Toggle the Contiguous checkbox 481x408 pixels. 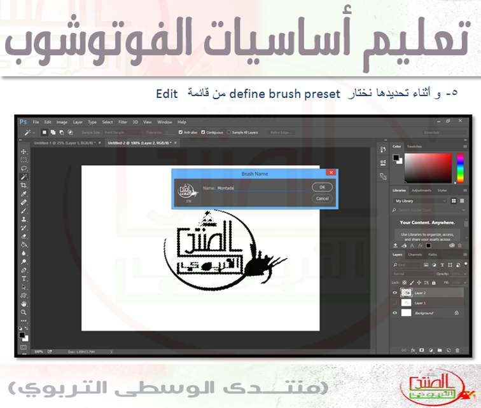(203, 132)
